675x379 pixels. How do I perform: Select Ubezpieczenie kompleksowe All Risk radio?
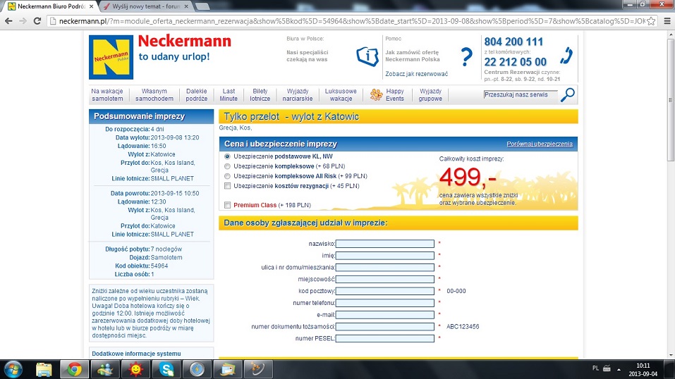(x=227, y=176)
